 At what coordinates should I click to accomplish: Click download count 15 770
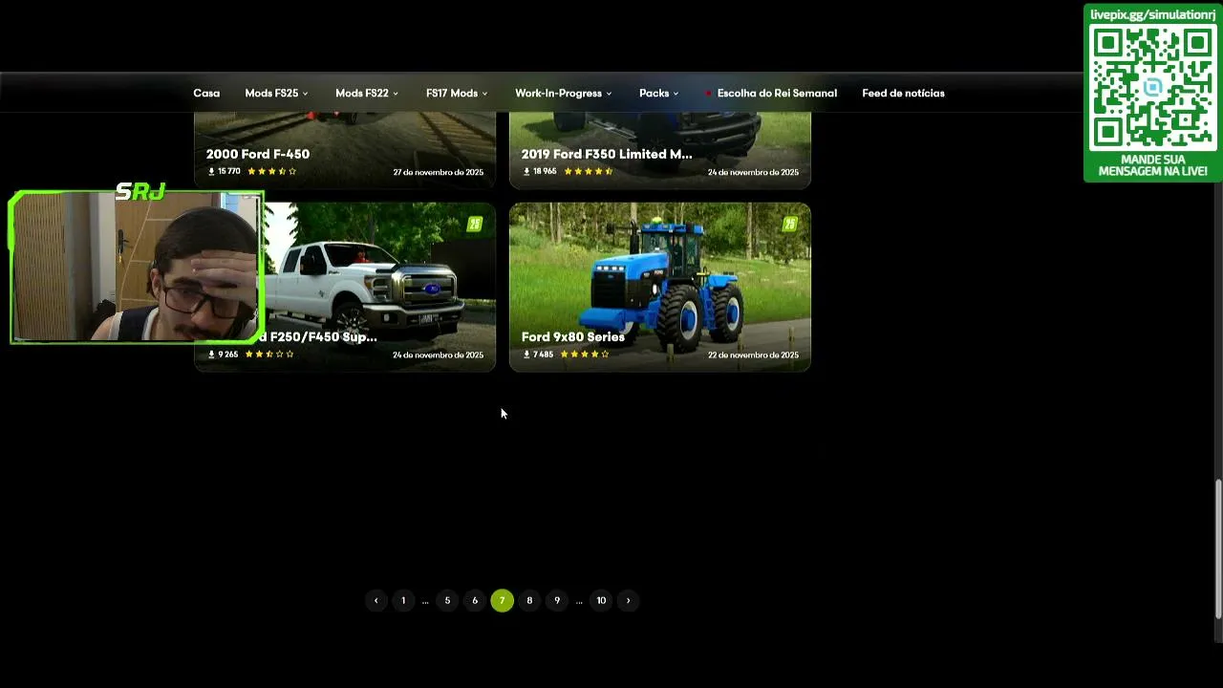(x=229, y=172)
